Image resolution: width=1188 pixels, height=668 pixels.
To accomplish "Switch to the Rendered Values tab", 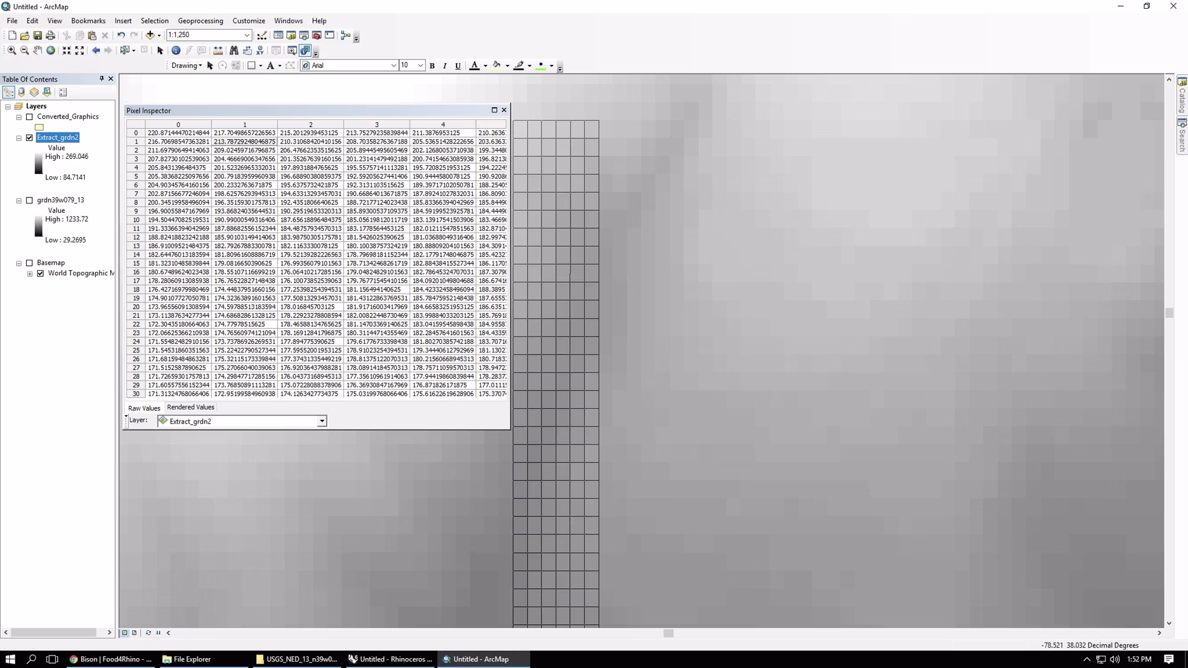I will (x=191, y=407).
